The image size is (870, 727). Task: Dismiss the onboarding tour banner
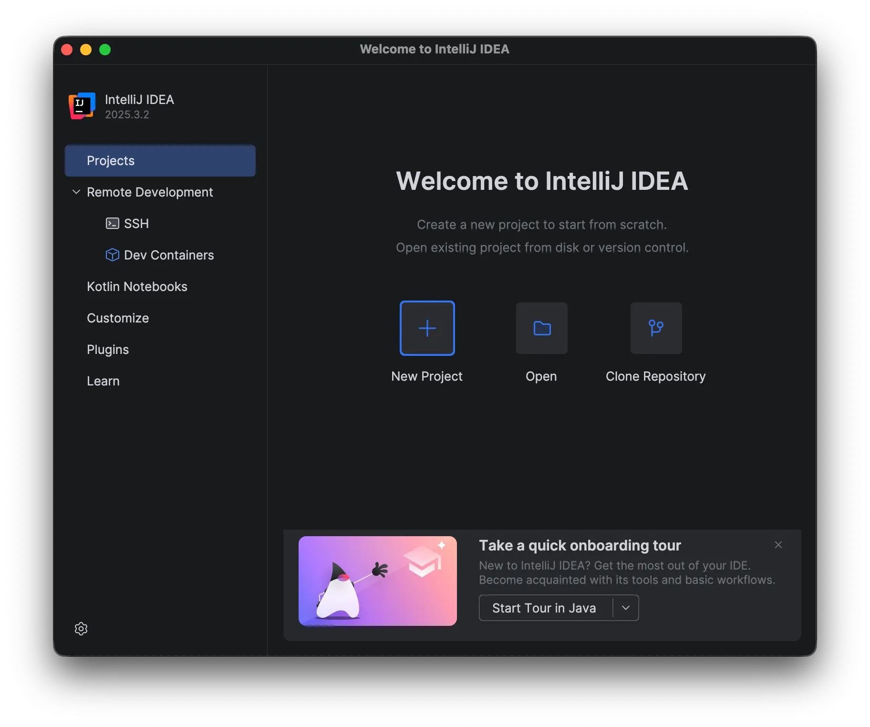778,544
